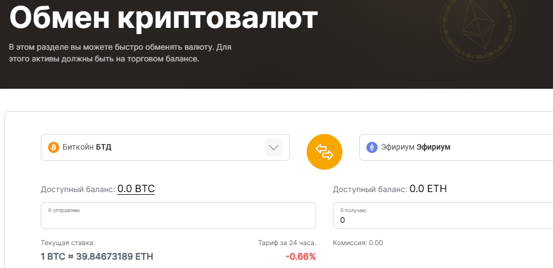Focus the "Я получаю" amount field
Screen dimensions: 553x268
click(x=443, y=216)
